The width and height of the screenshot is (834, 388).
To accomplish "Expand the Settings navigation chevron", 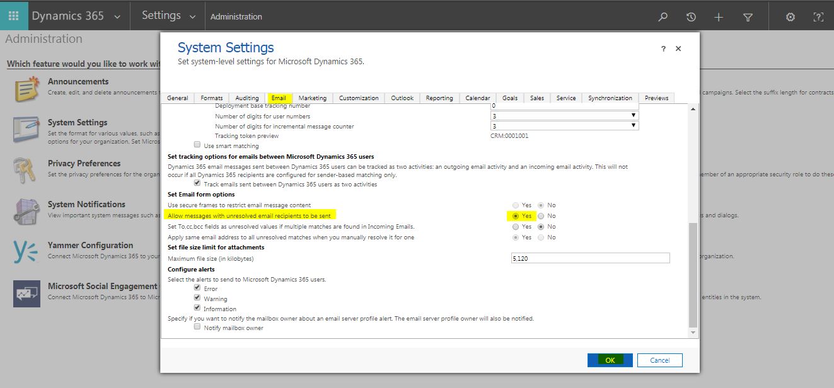I will pyautogui.click(x=192, y=17).
